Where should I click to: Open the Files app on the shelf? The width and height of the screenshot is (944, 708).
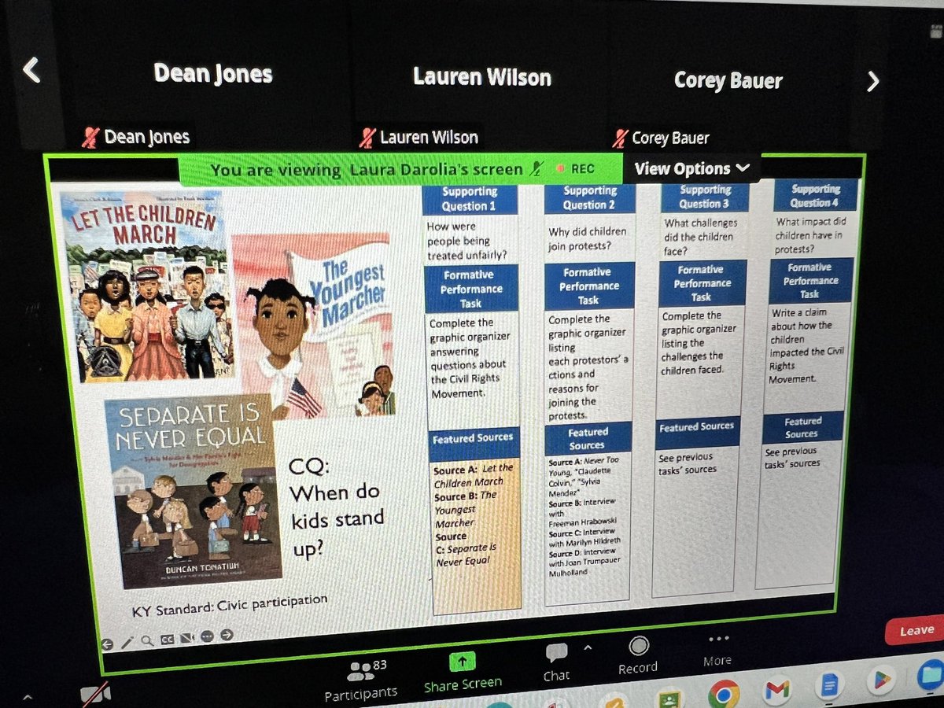point(931,674)
